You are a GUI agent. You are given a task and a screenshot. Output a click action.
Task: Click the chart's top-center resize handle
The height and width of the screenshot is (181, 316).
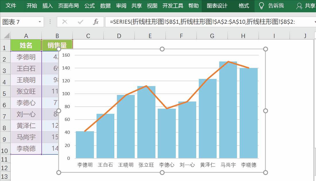[162, 49]
